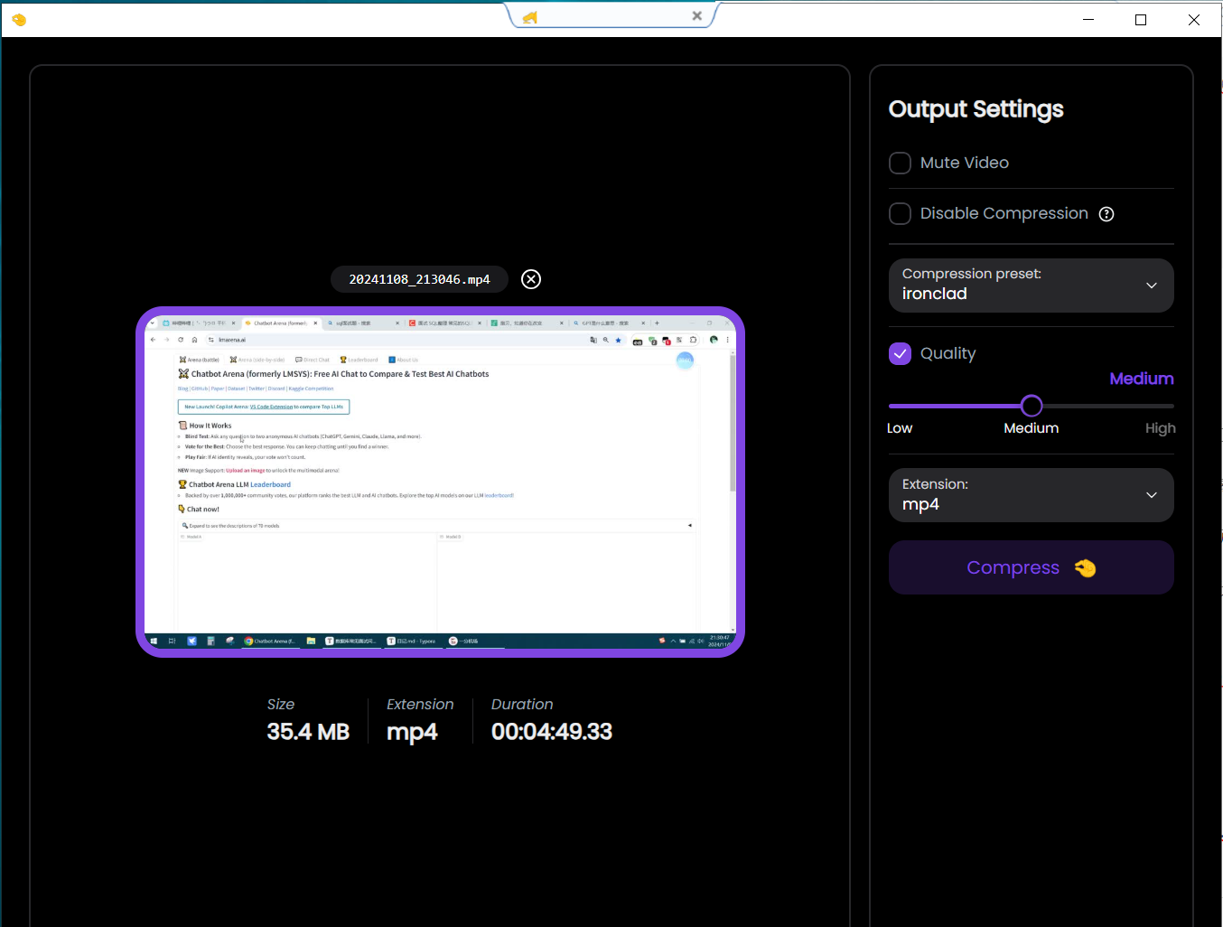Click the 00:04:49.33 duration value
The image size is (1223, 927).
552,732
